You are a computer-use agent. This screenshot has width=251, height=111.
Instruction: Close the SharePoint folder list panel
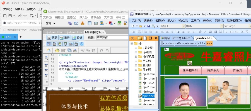156,38
